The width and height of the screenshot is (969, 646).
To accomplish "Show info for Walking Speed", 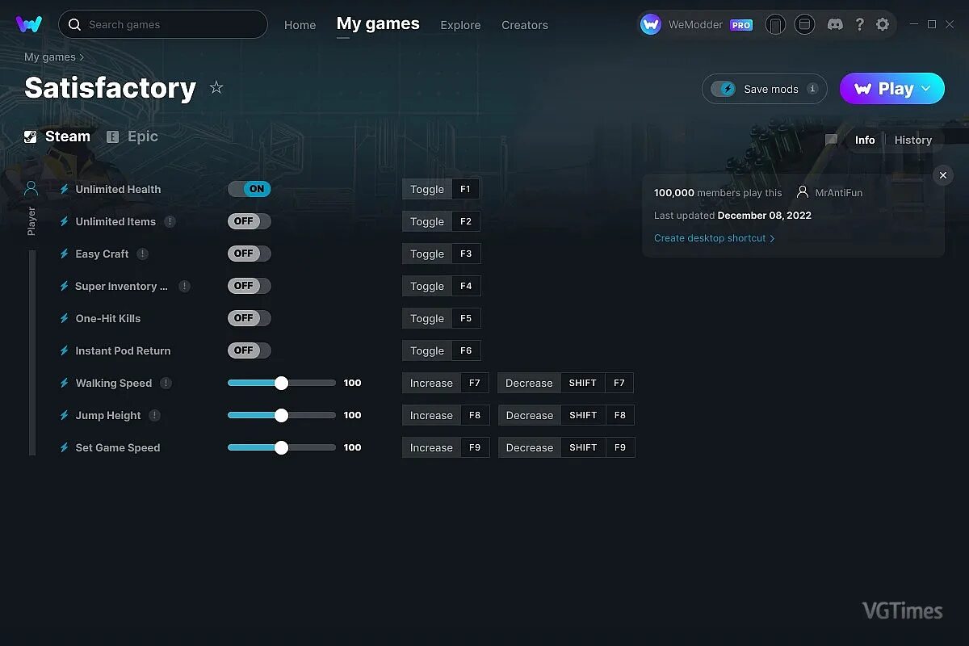I will coord(166,383).
